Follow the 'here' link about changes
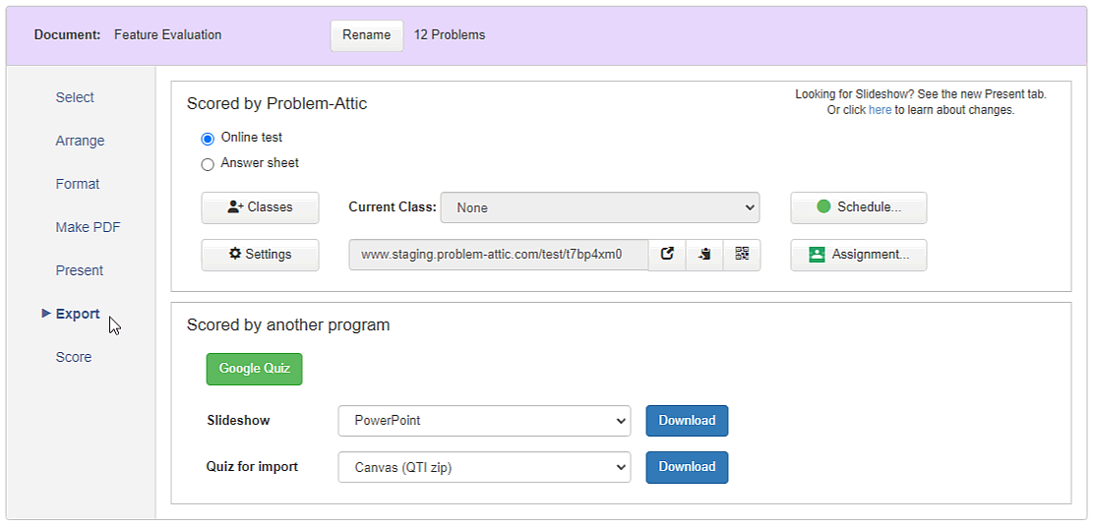Image resolution: width=1094 pixels, height=527 pixels. pos(880,110)
